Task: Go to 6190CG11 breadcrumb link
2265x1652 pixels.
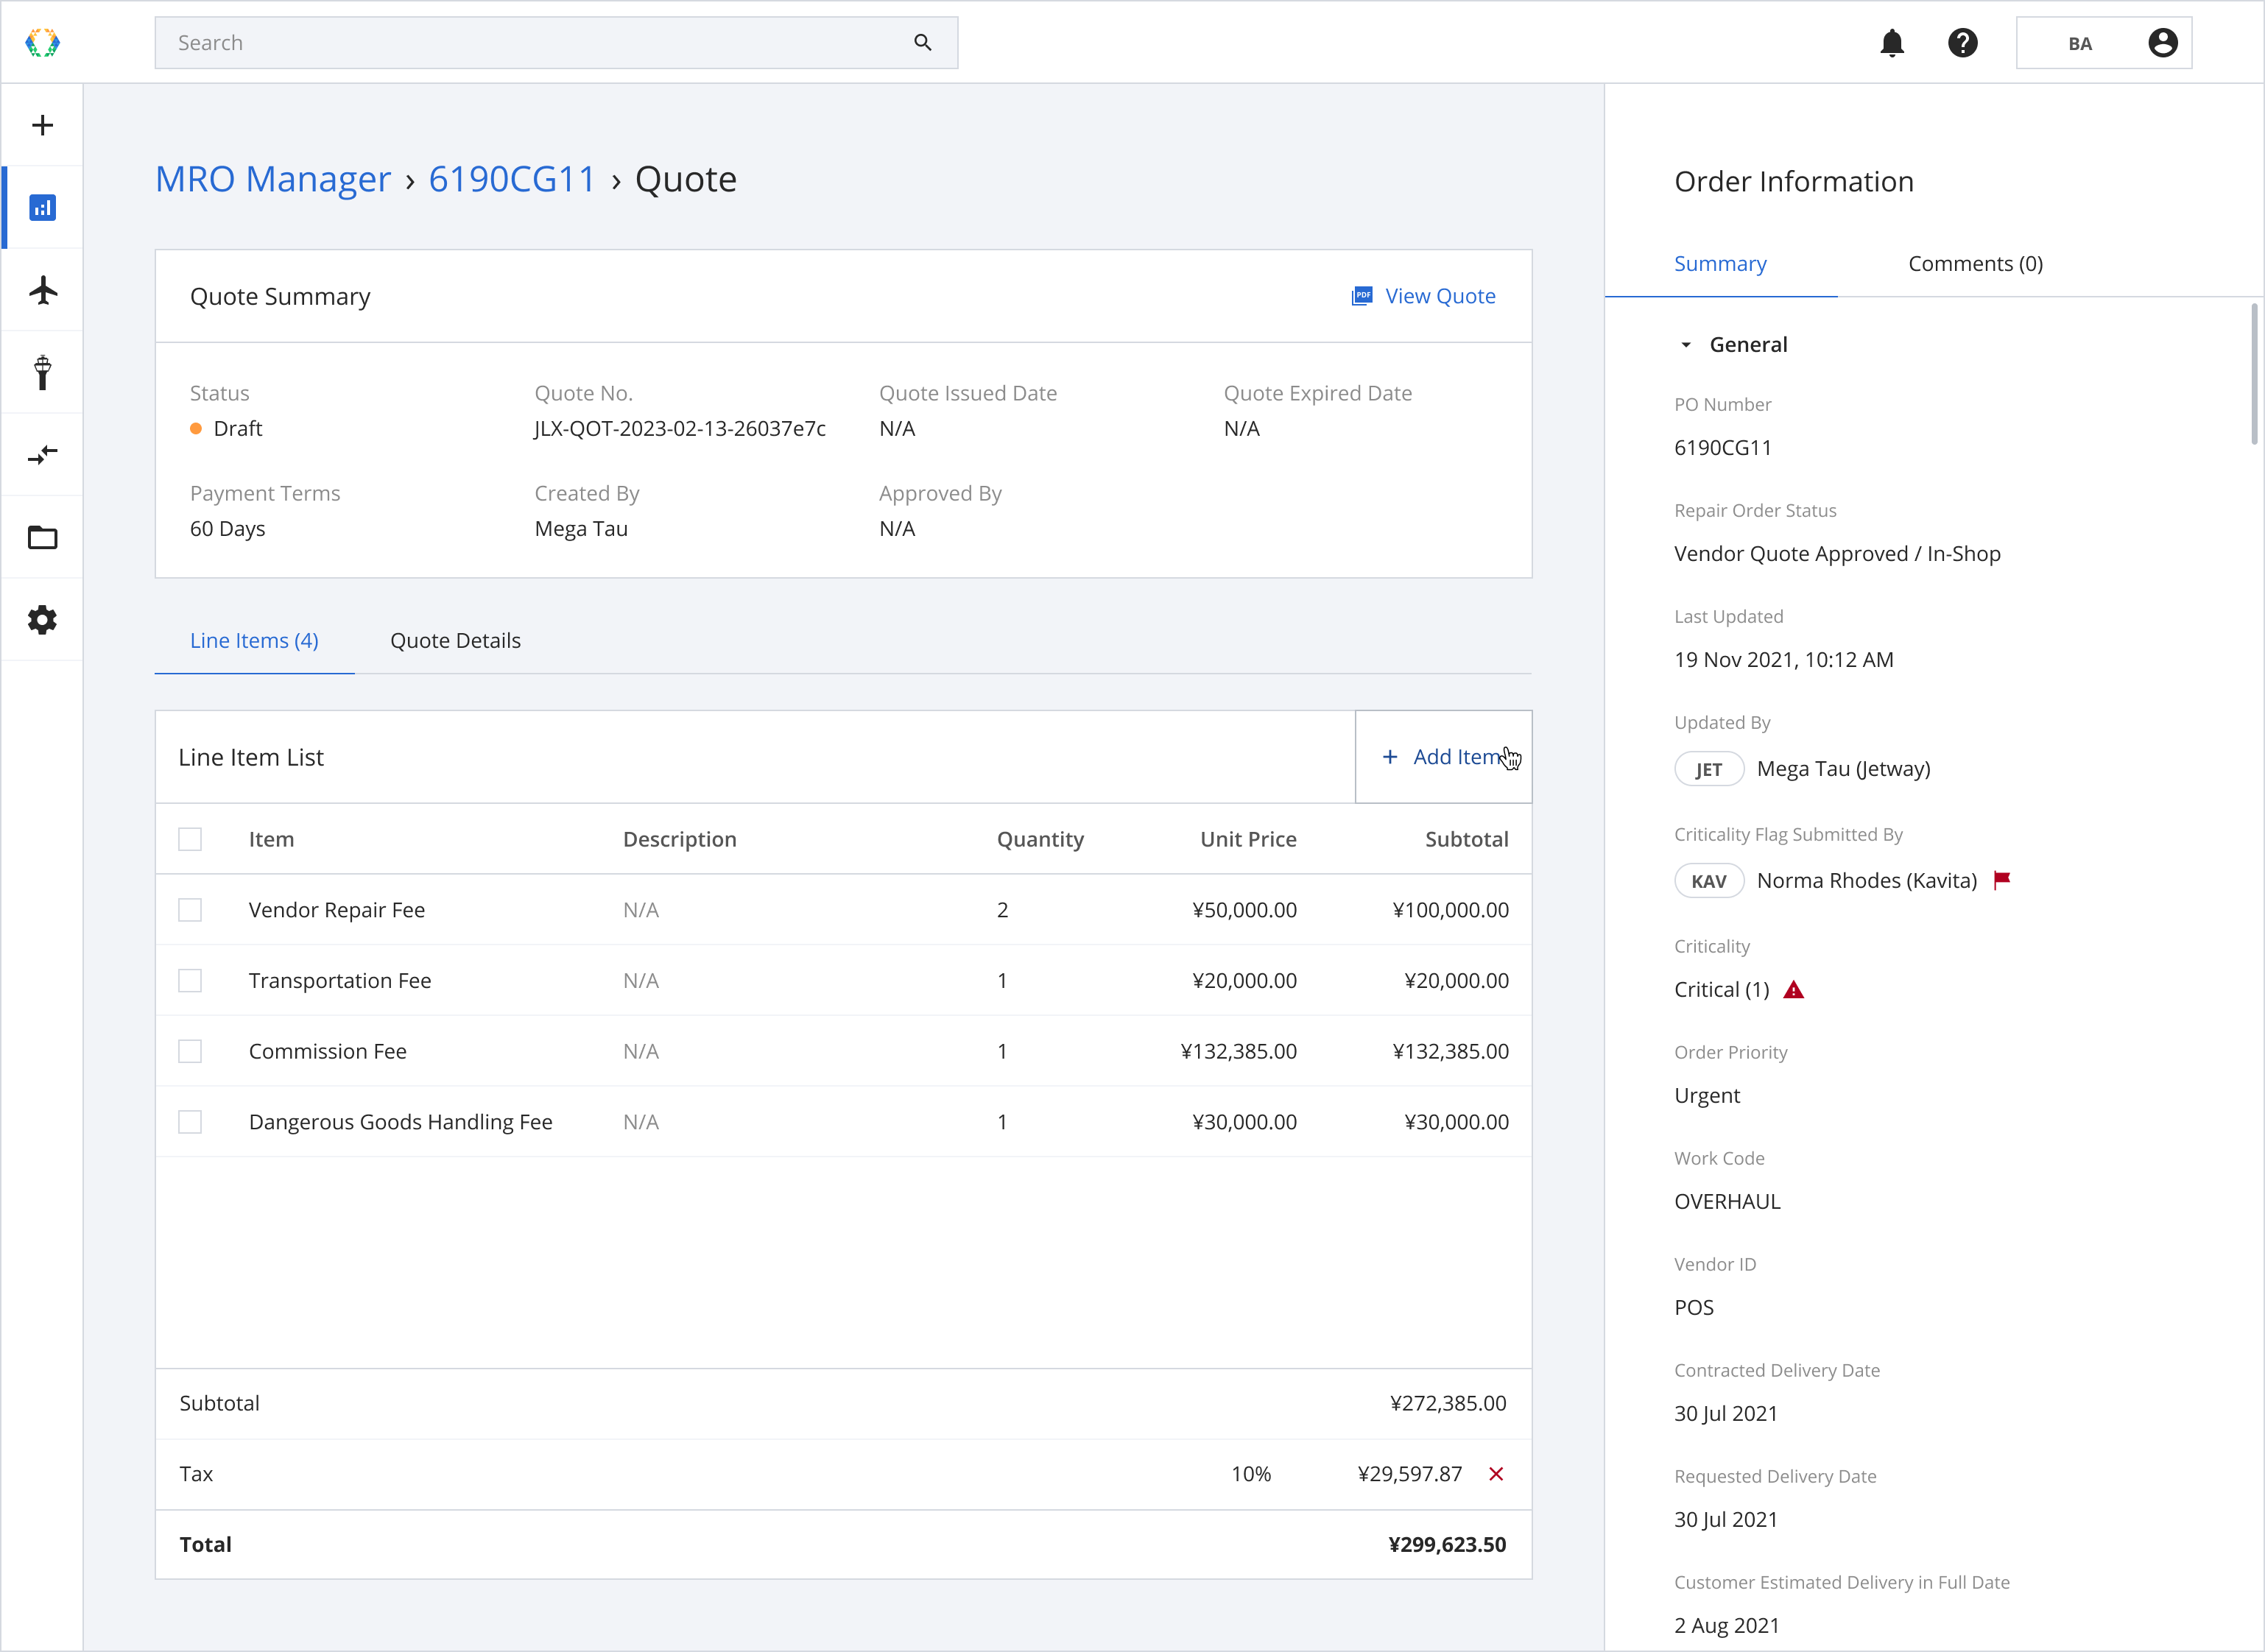Action: 512,180
